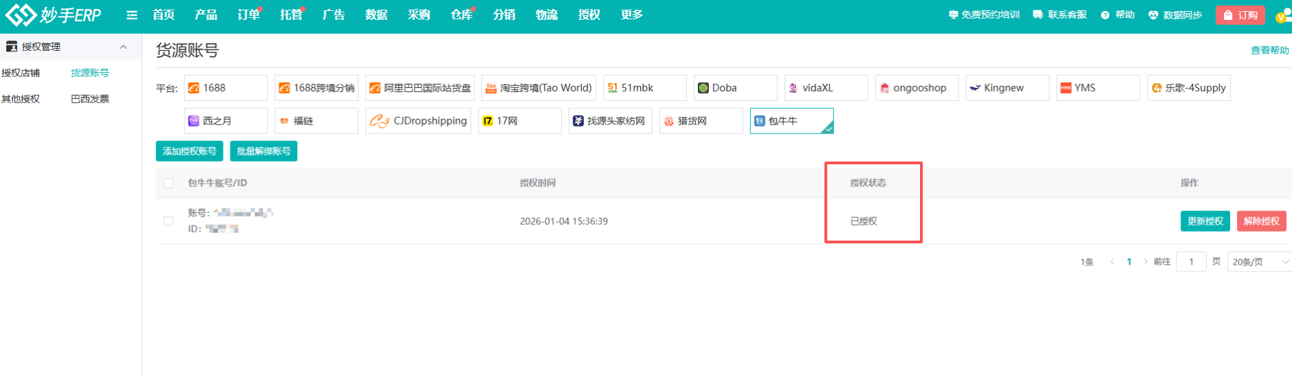The height and width of the screenshot is (376, 1292).
Task: Open the 产品 menu
Action: pyautogui.click(x=206, y=14)
